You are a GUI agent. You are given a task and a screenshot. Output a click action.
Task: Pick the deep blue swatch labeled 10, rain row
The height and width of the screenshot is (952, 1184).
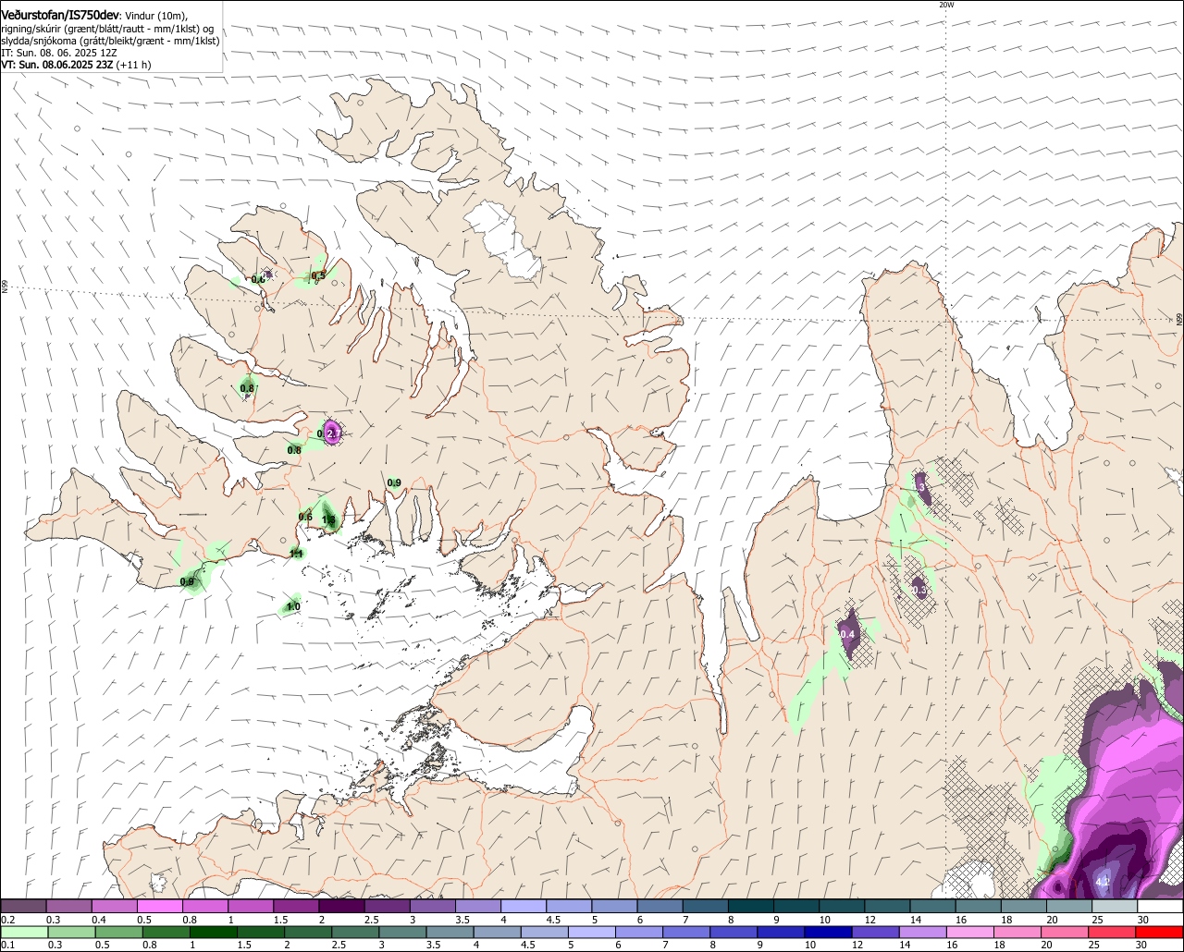pyautogui.click(x=829, y=932)
